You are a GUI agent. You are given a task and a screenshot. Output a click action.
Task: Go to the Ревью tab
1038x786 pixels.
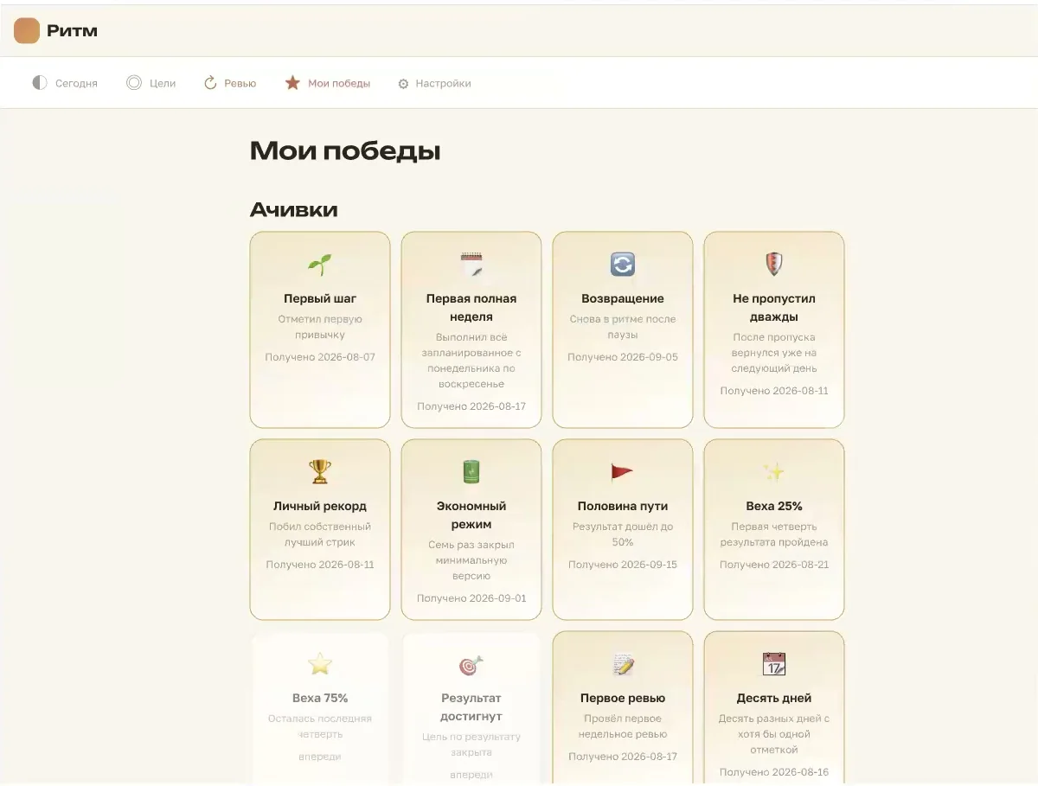click(230, 83)
